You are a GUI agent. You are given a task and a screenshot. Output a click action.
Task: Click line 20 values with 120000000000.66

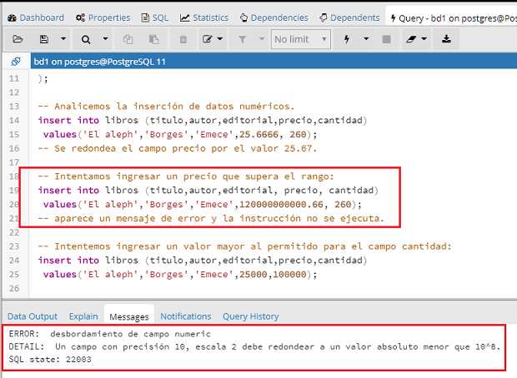tap(202, 205)
